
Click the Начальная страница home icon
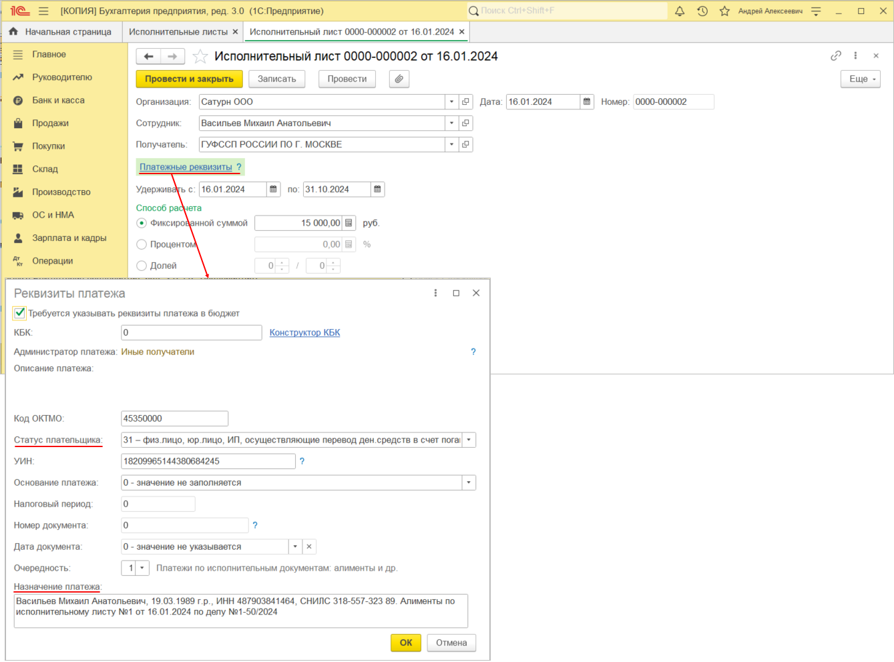13,31
